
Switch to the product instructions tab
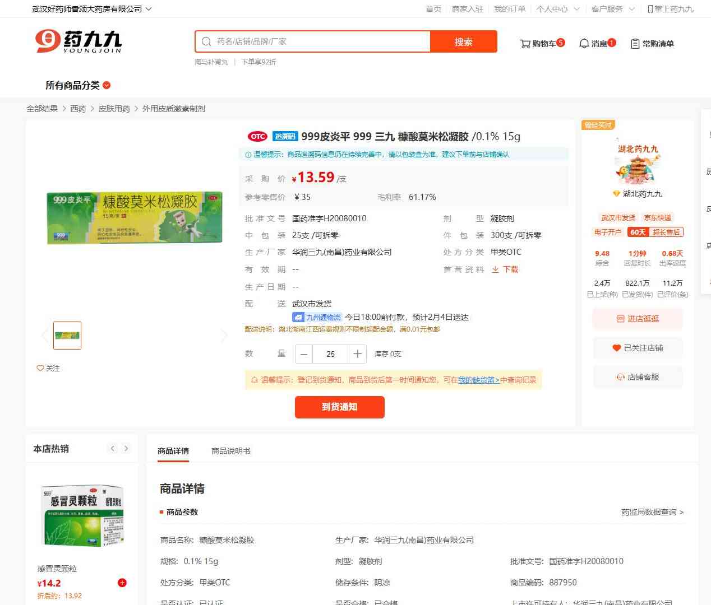click(x=231, y=451)
